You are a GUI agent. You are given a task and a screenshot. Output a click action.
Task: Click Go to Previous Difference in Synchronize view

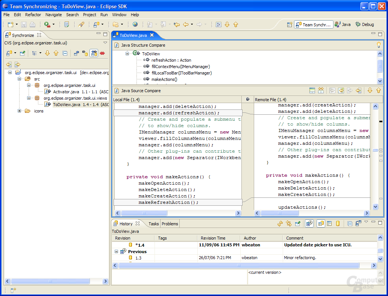[56, 53]
